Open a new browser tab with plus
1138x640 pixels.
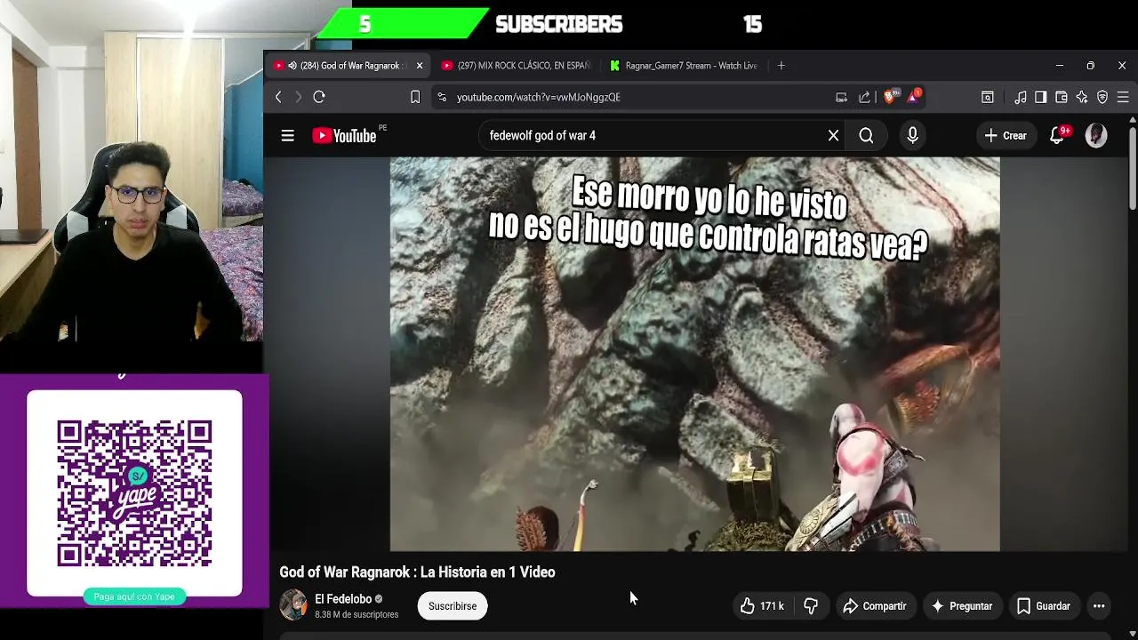(781, 66)
